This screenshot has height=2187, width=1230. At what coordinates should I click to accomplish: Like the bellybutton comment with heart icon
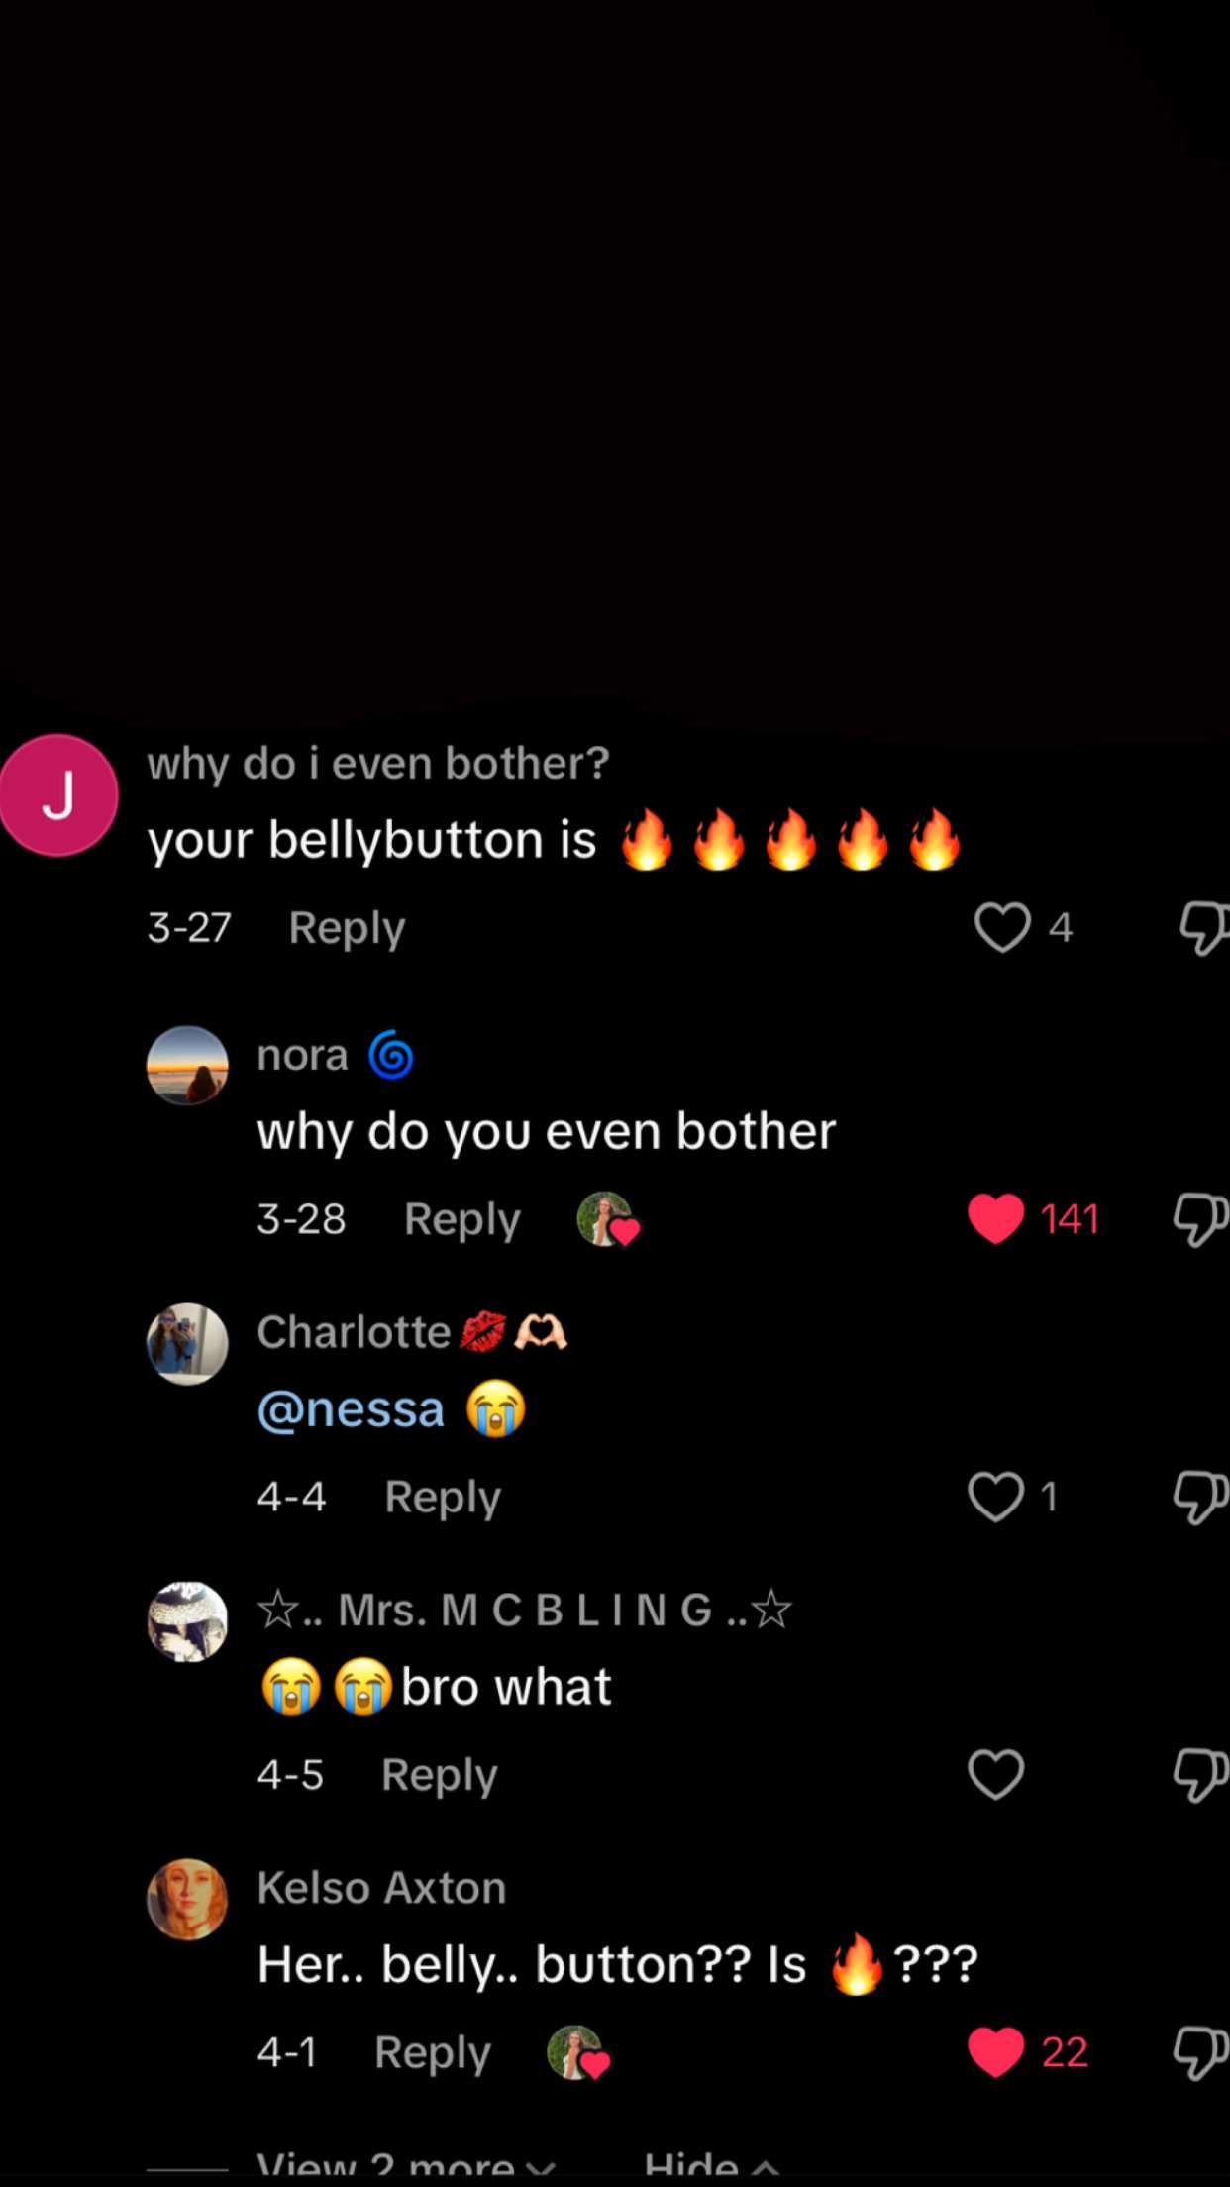click(x=1002, y=928)
